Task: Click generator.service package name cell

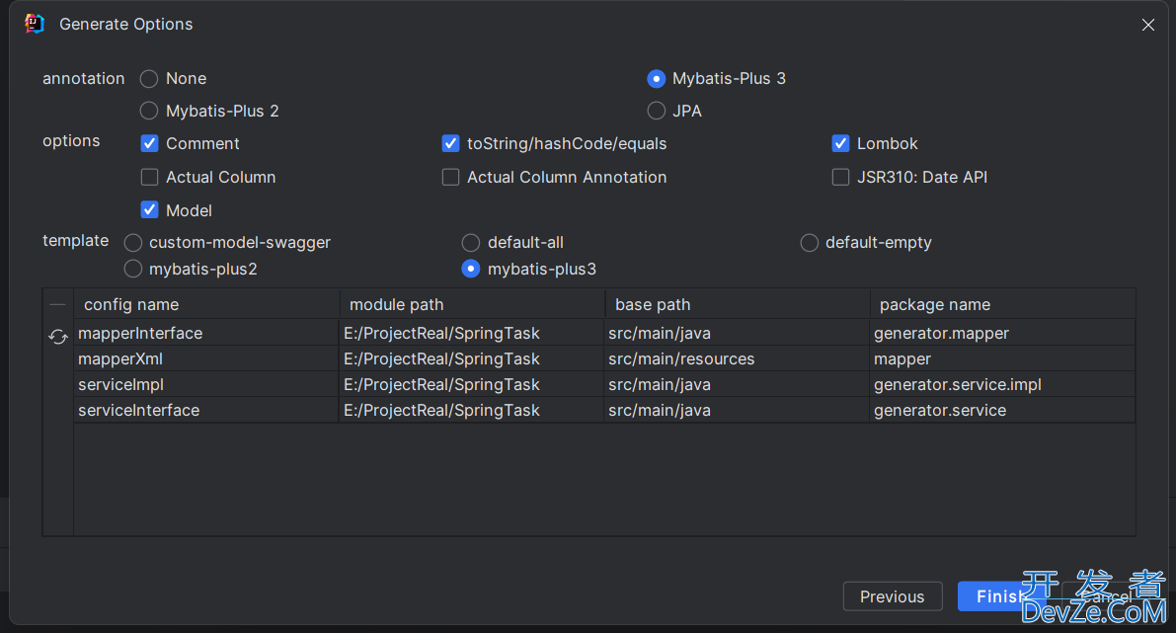Action: pos(1002,410)
